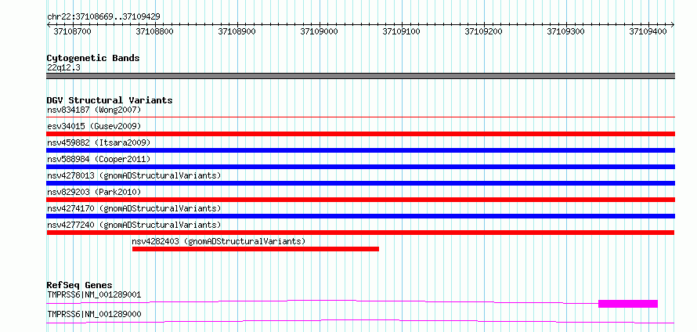Open nsv4282403 gnomAD variant label
This screenshot has height=332, width=697.
[x=218, y=241]
